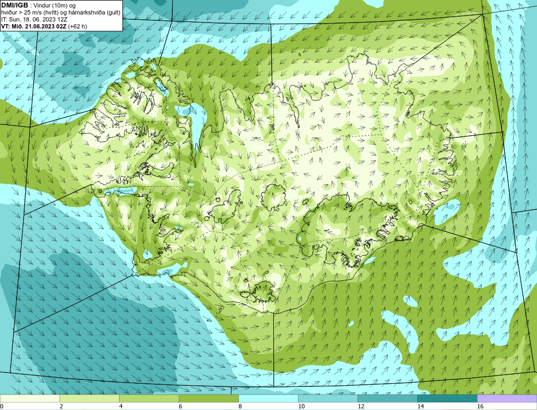The image size is (537, 410).
Task: Pick the 4–6 m/s light green legend swatch
Action: point(149,398)
